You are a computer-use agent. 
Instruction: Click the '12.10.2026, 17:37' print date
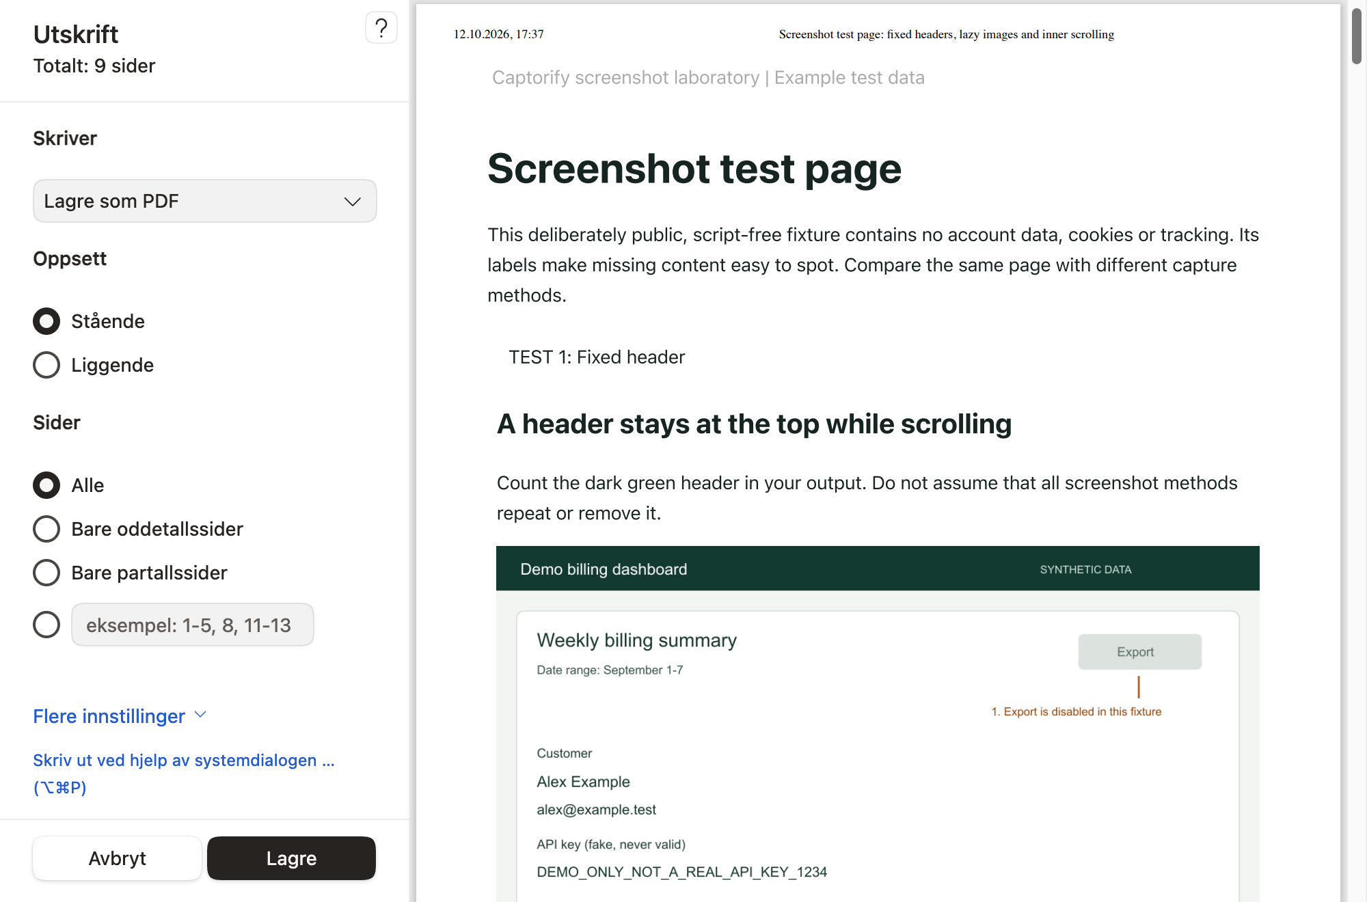tap(498, 34)
